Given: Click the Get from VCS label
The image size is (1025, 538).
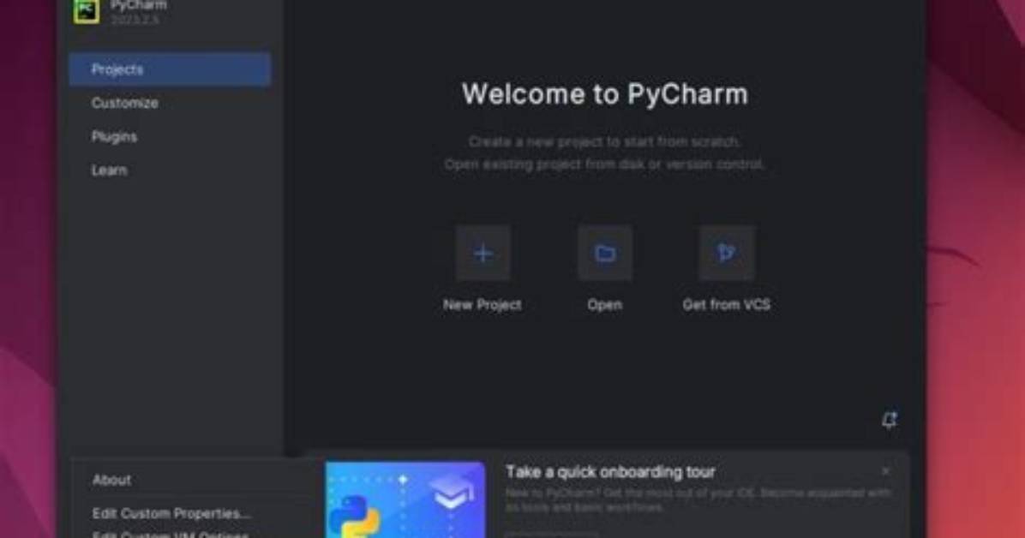Looking at the screenshot, I should [726, 305].
